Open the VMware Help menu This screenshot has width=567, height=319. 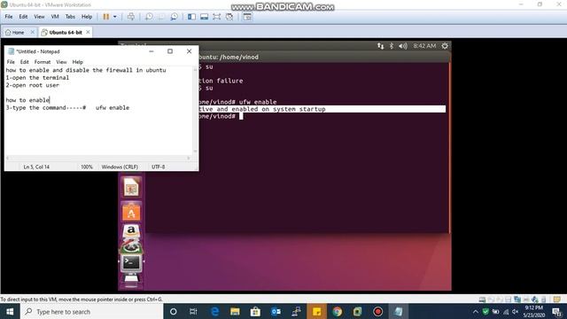(x=87, y=17)
